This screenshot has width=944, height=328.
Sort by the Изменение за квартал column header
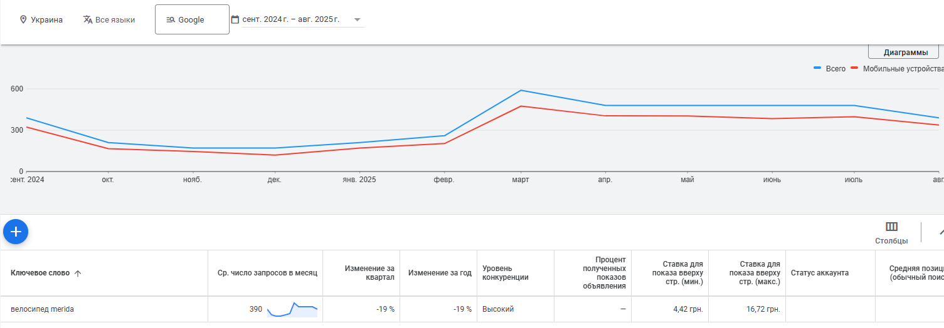pos(369,273)
